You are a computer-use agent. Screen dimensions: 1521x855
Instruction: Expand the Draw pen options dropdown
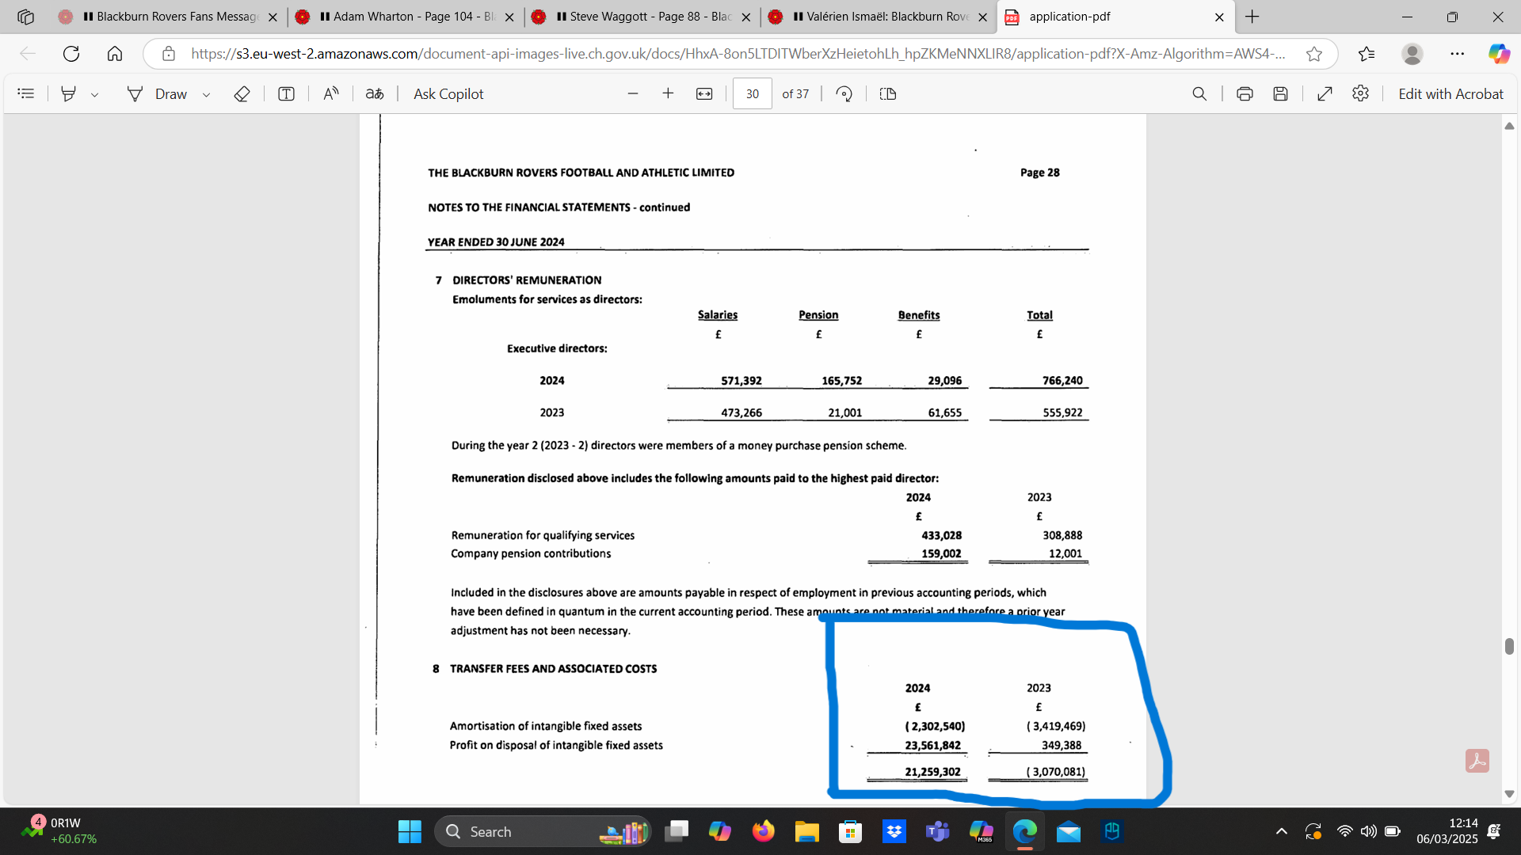207,94
